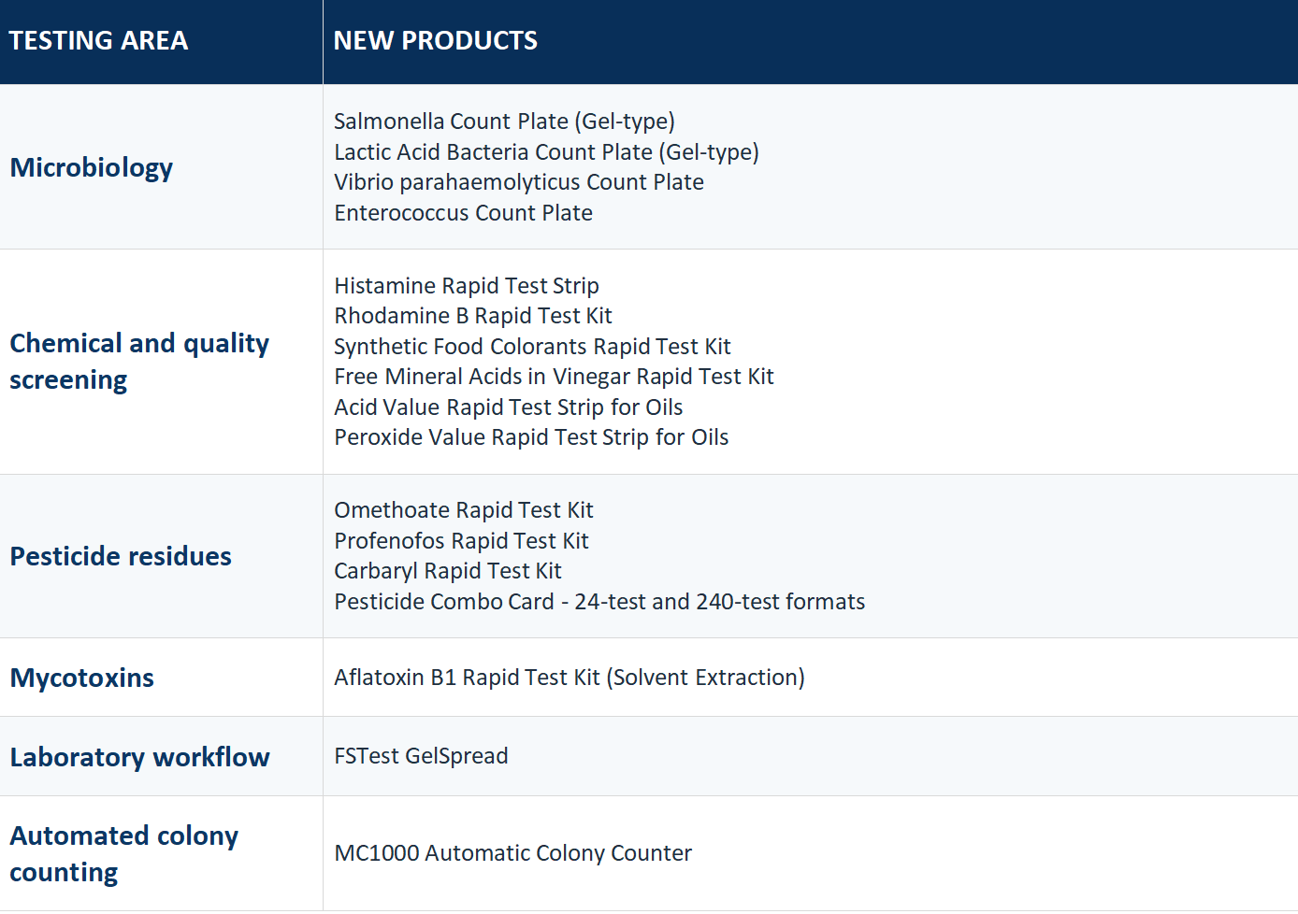The image size is (1298, 914).
Task: Click Lactic Acid Bacteria Count Plate entry
Action: tap(546, 152)
